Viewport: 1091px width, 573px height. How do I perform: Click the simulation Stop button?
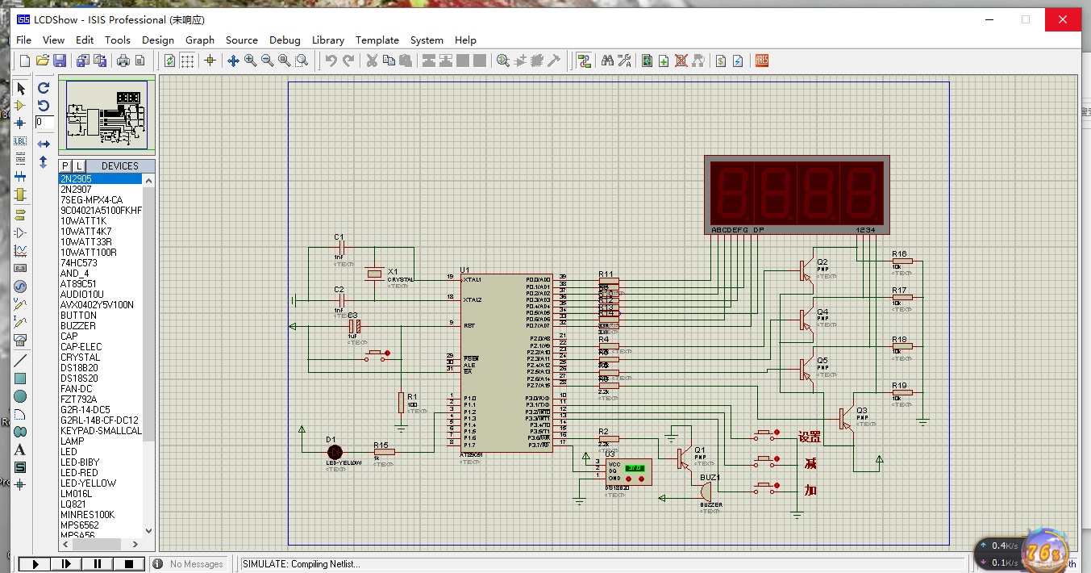[x=128, y=564]
